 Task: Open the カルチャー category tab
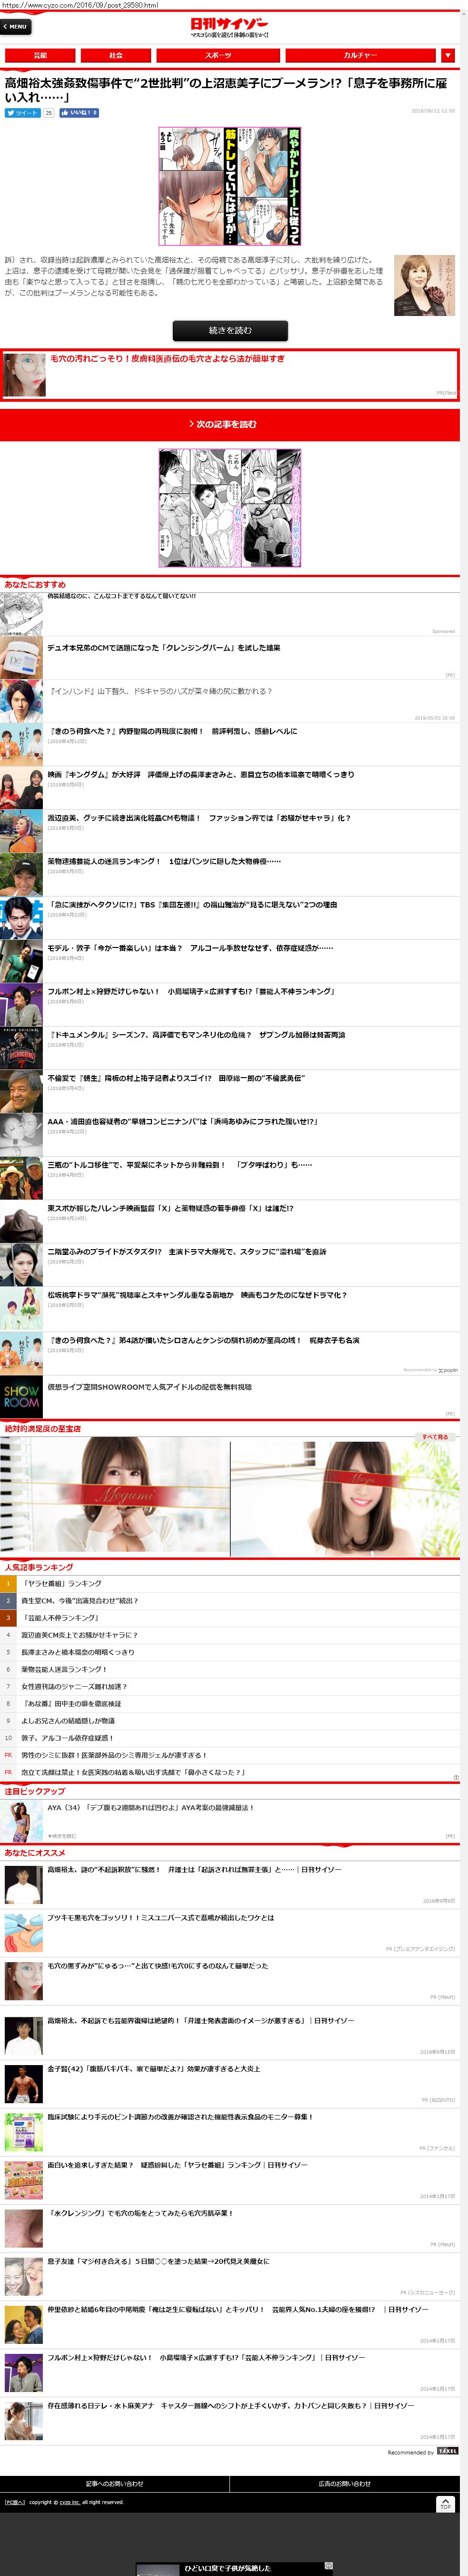point(360,55)
